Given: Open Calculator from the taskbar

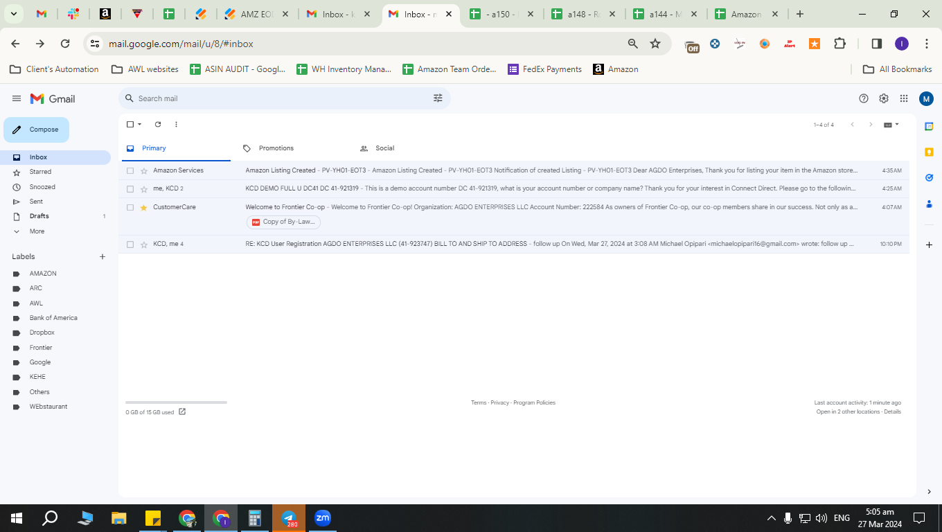Looking at the screenshot, I should point(255,518).
